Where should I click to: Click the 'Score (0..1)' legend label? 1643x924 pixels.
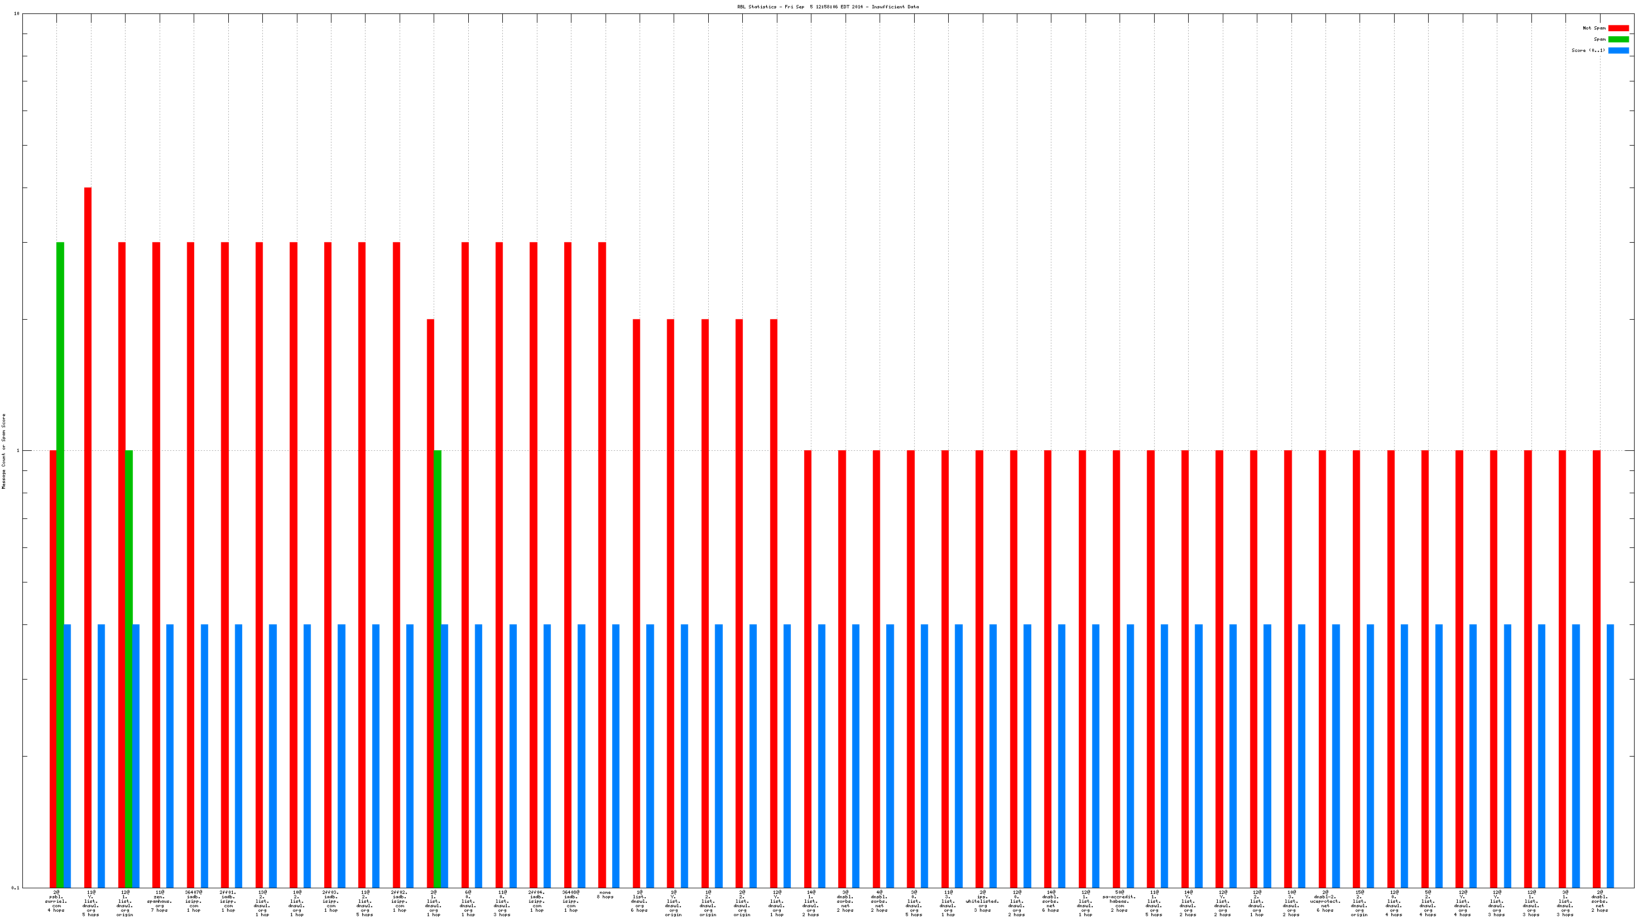tap(1588, 50)
